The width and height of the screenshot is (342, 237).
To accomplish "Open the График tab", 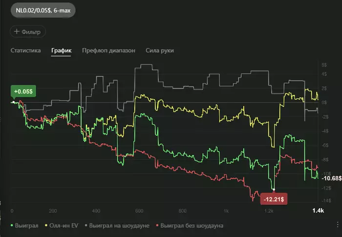I will pyautogui.click(x=61, y=50).
